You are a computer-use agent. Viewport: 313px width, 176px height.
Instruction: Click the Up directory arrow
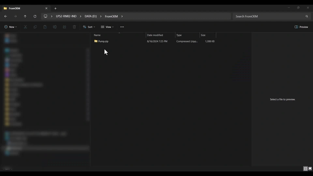[x=25, y=16]
